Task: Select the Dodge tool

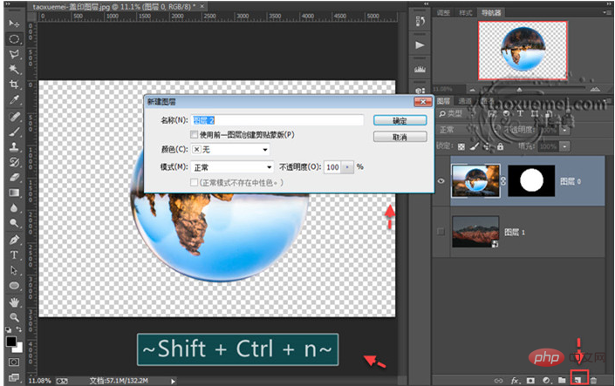Action: [14, 223]
